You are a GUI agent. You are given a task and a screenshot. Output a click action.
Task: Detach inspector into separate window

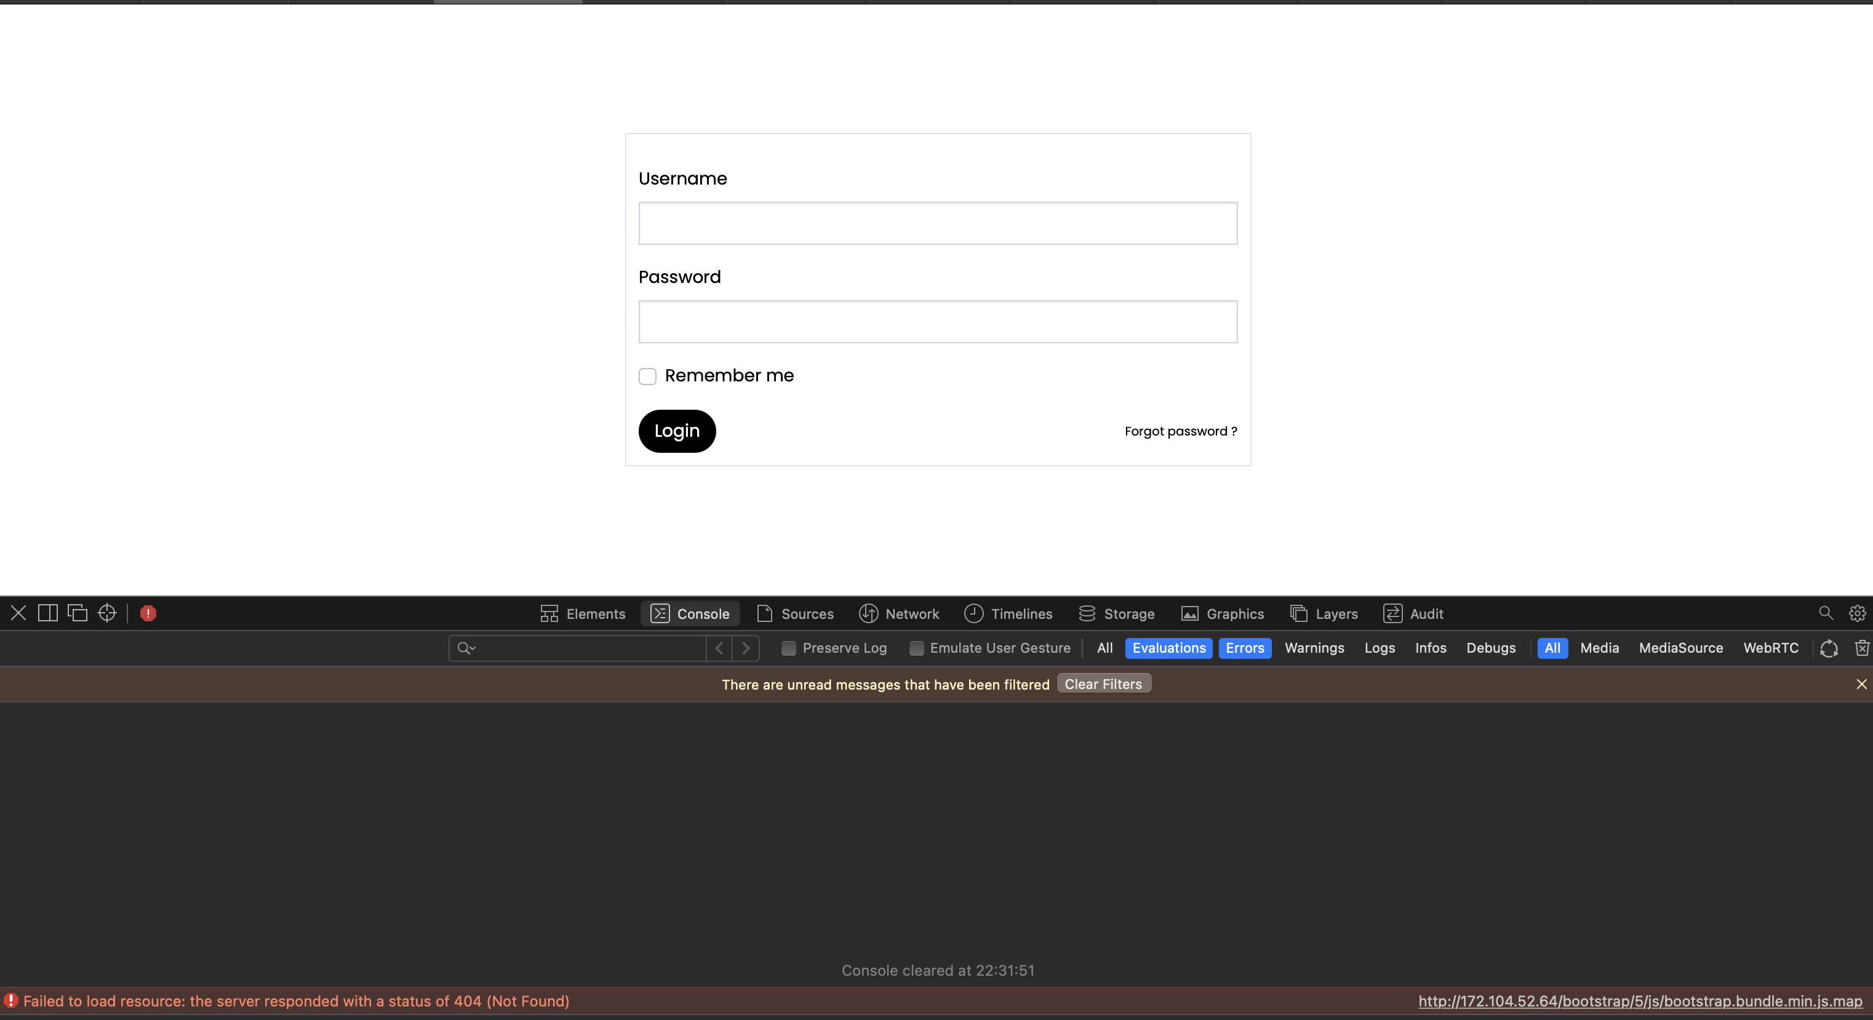point(77,613)
